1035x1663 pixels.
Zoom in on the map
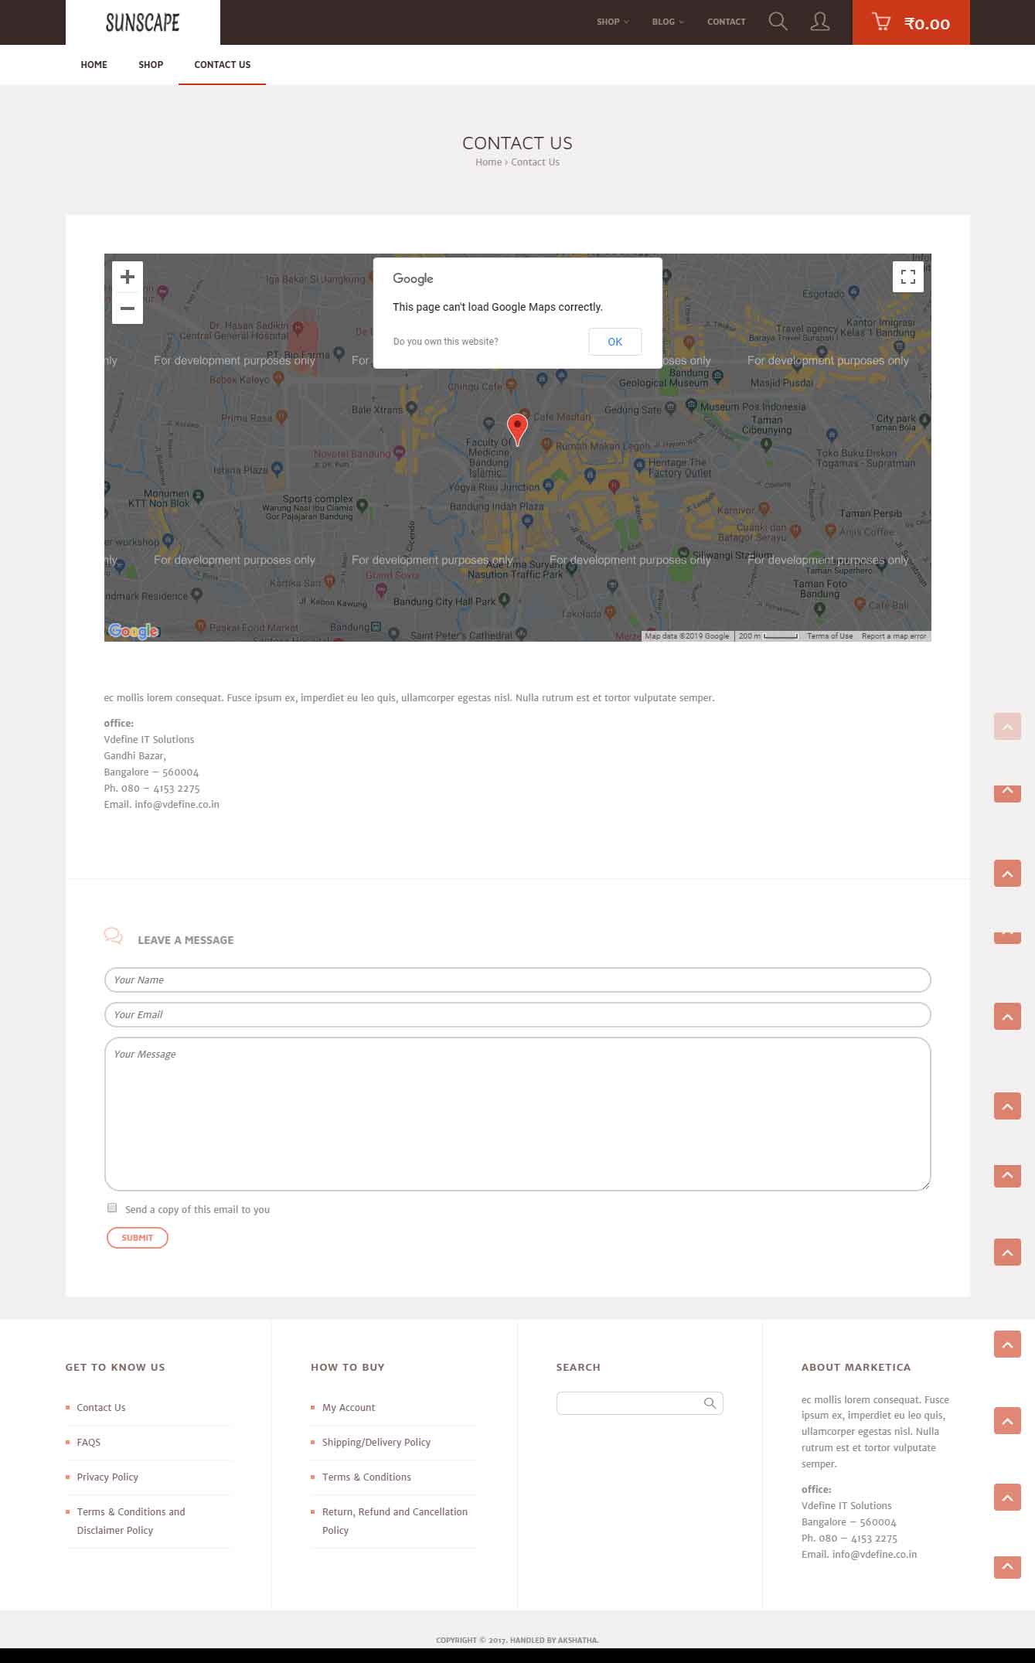(x=128, y=277)
